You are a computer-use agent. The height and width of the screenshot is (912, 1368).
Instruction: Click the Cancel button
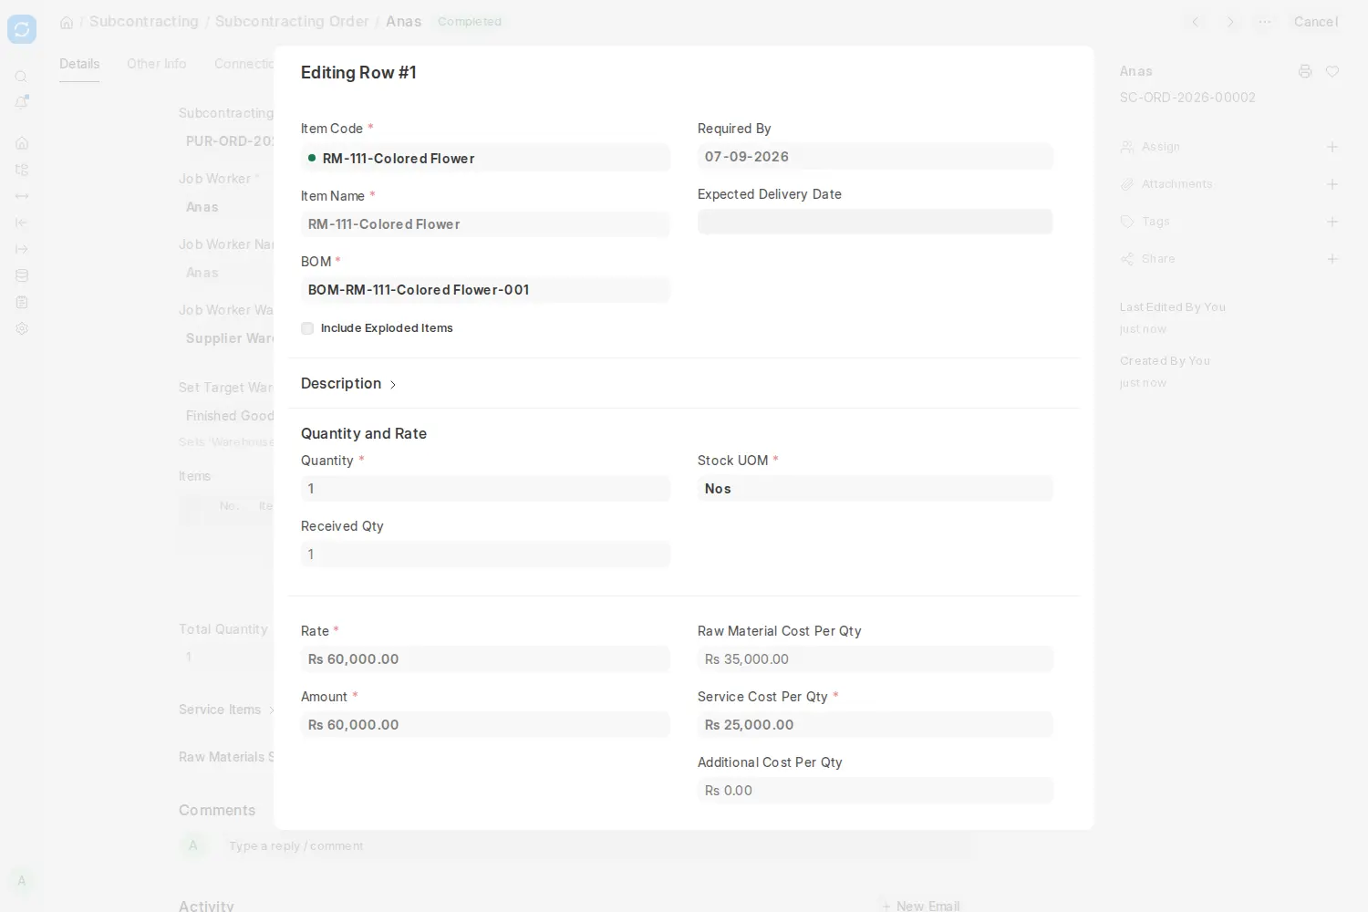coord(1316,22)
